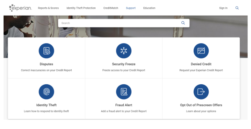The width and height of the screenshot is (251, 129).
Task: Click the Sign In link
Action: click(x=223, y=8)
